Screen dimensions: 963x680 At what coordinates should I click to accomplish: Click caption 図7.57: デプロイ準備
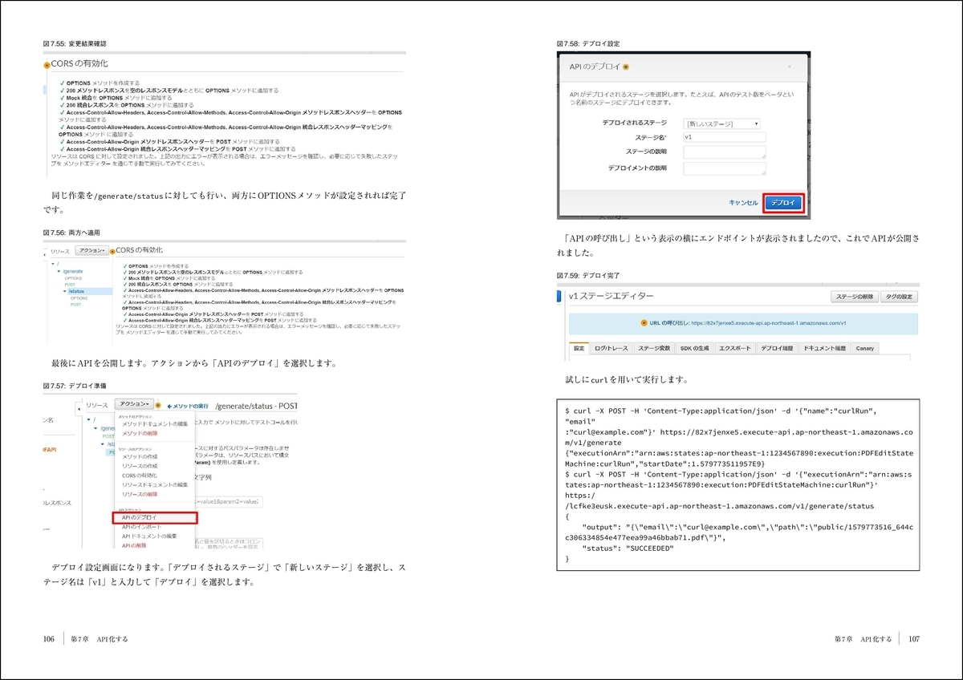[x=74, y=387]
